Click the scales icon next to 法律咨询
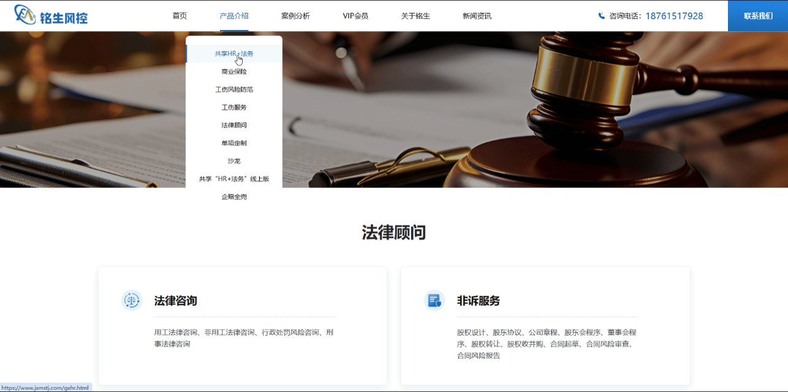788x392 pixels. coord(132,301)
